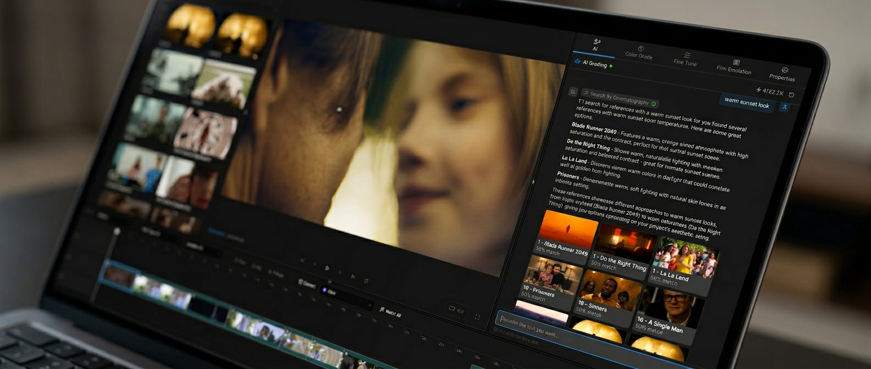Click the reset arrow icon near credits

coord(792,94)
